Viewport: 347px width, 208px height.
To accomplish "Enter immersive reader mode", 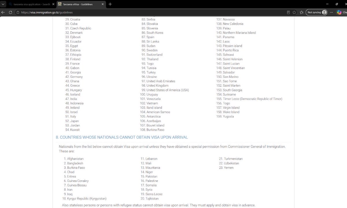I will pos(288,12).
